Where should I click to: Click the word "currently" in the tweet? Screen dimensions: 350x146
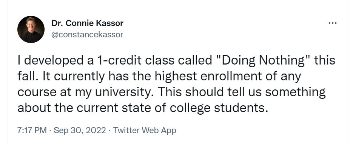pos(79,77)
